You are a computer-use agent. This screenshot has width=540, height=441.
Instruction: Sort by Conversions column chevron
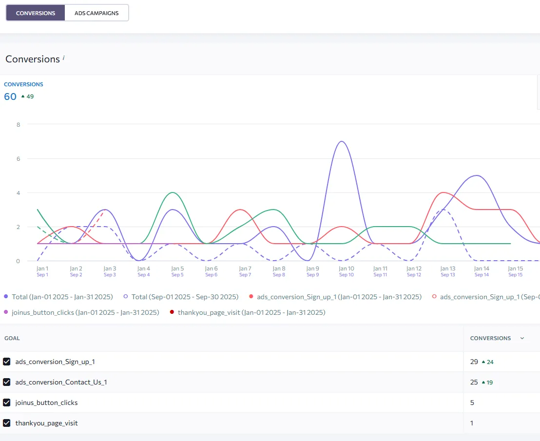click(x=522, y=338)
